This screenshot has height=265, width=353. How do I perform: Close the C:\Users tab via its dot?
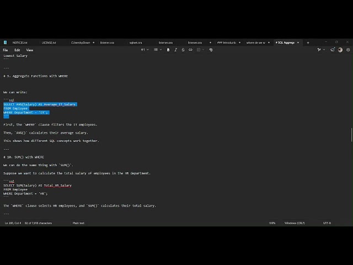click(94, 43)
